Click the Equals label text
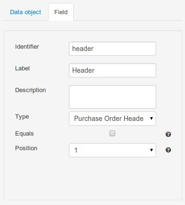 coord(25,134)
